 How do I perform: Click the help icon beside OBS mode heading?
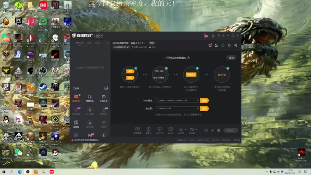click(x=189, y=58)
